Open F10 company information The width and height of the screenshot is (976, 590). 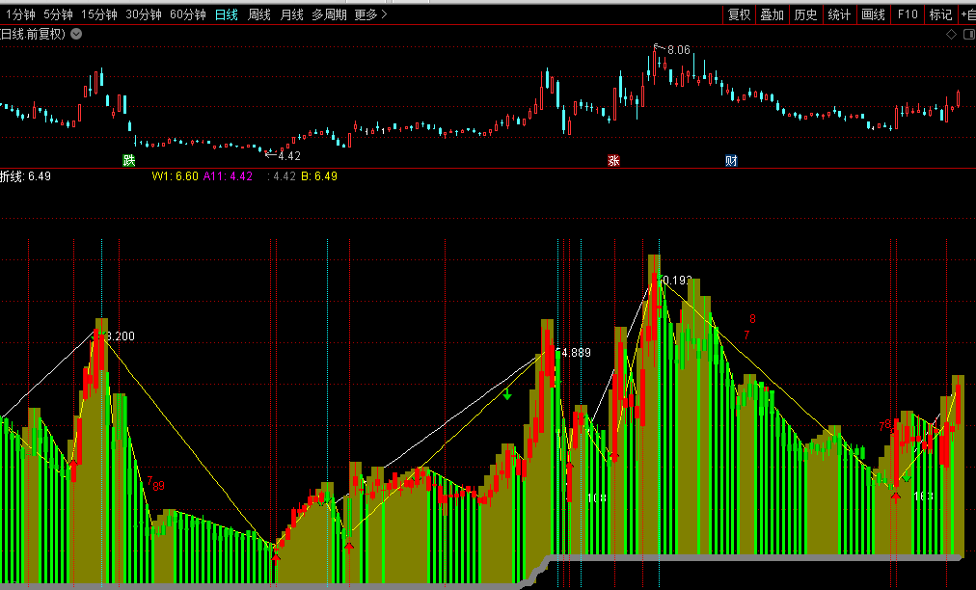coord(907,14)
